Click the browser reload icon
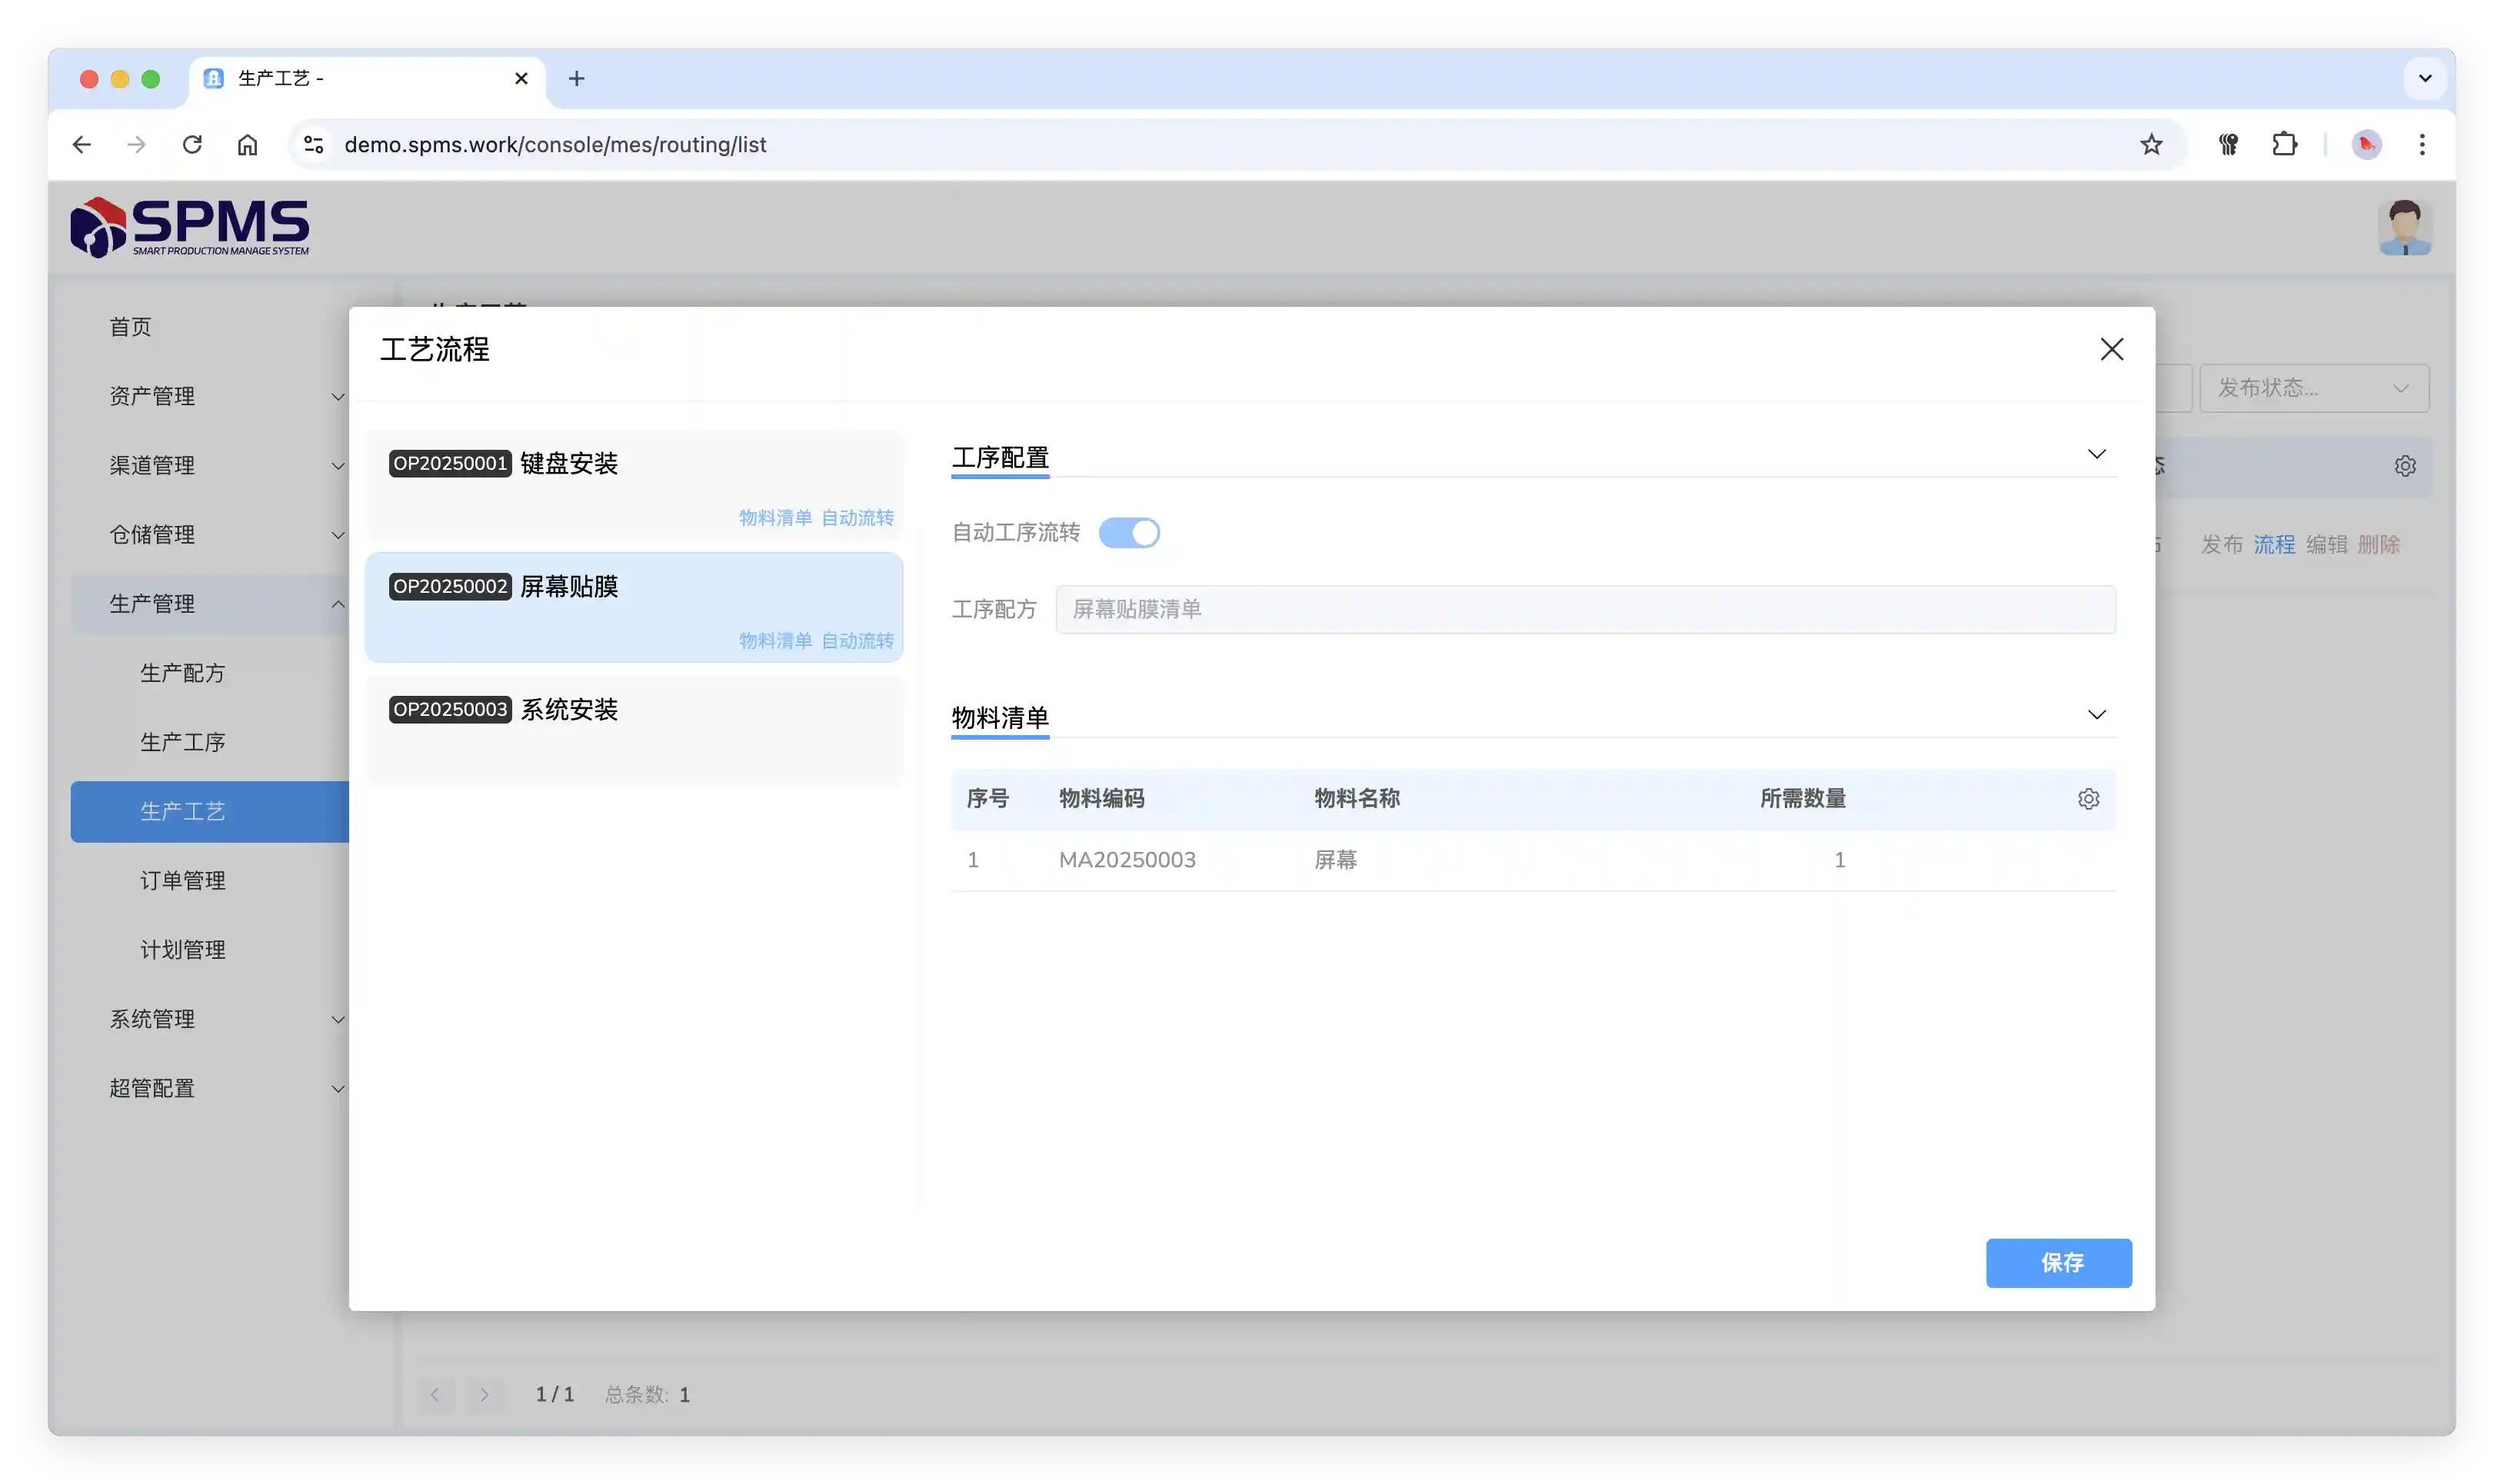The height and width of the screenshot is (1484, 2504). click(192, 144)
